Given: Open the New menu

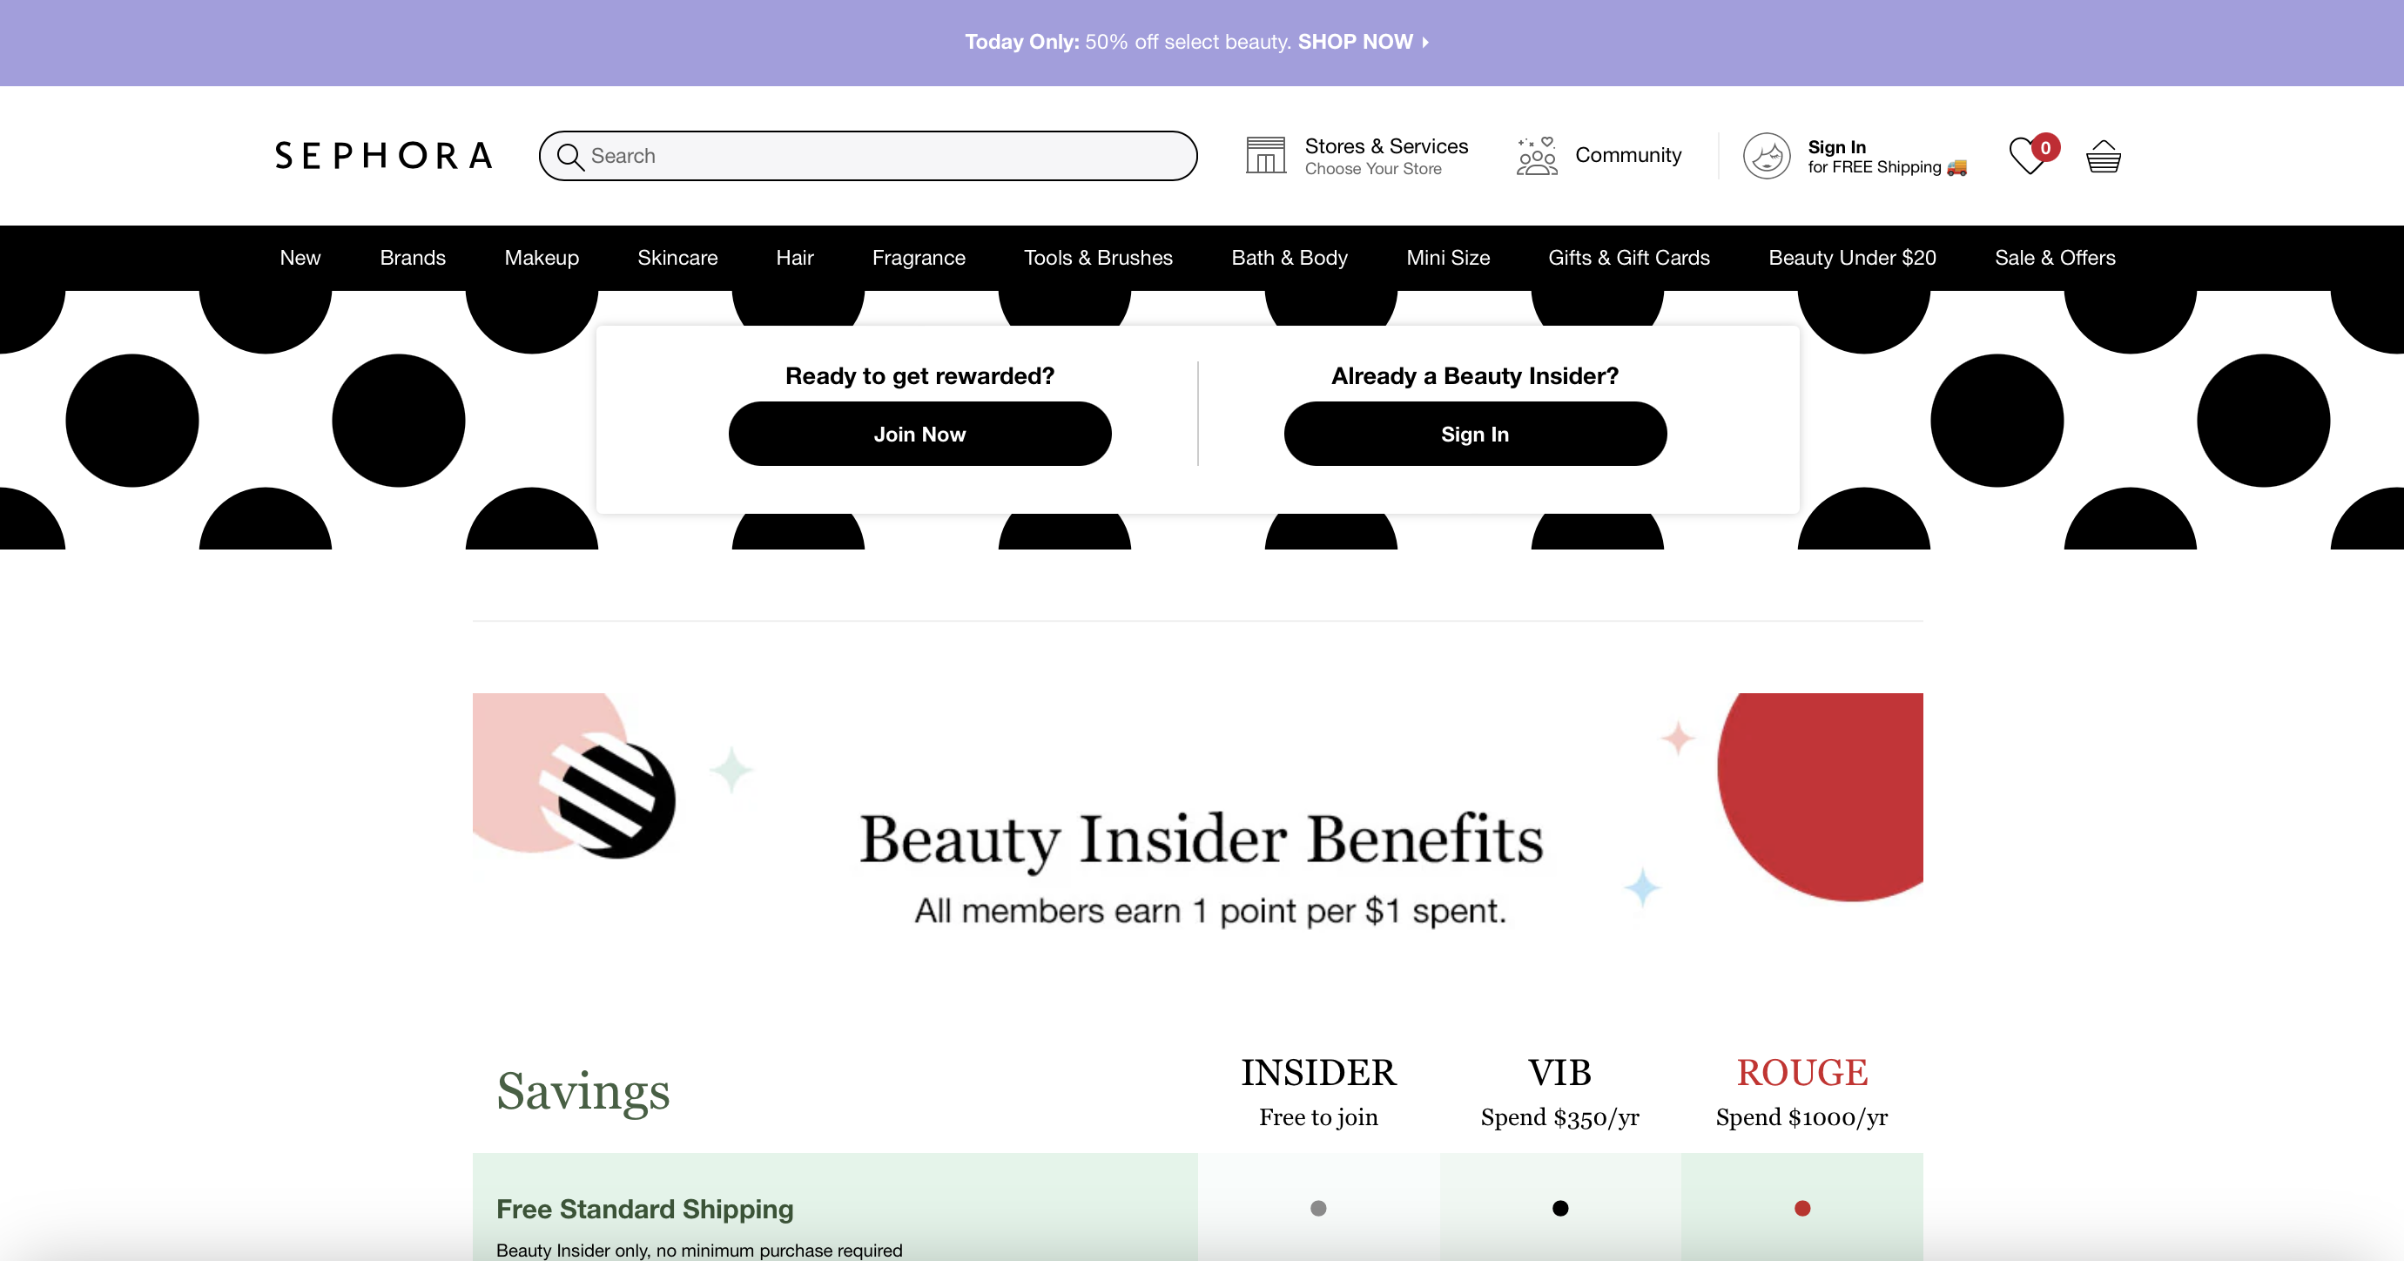Looking at the screenshot, I should [300, 258].
